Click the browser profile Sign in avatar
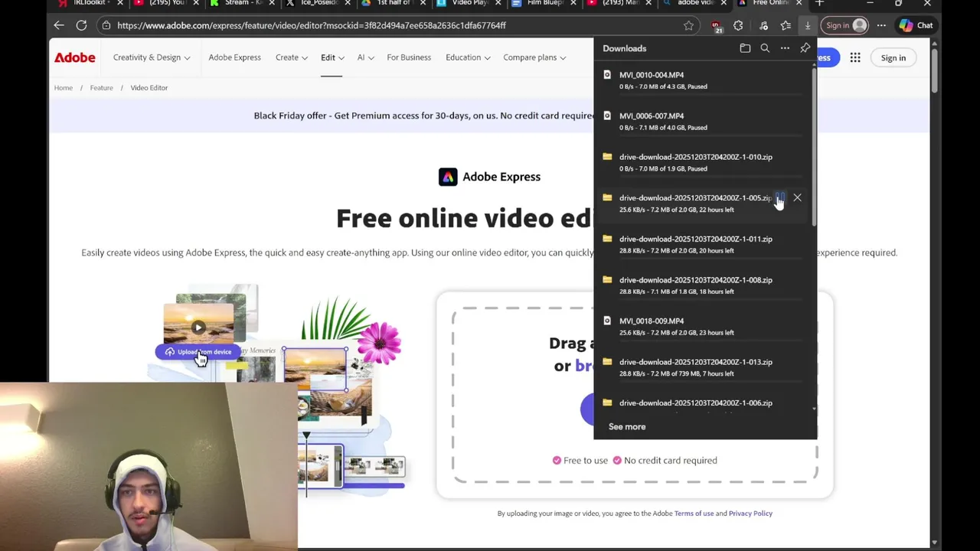 click(x=846, y=25)
